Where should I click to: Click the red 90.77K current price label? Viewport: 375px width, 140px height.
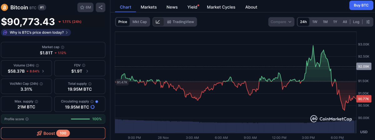pos(364,99)
